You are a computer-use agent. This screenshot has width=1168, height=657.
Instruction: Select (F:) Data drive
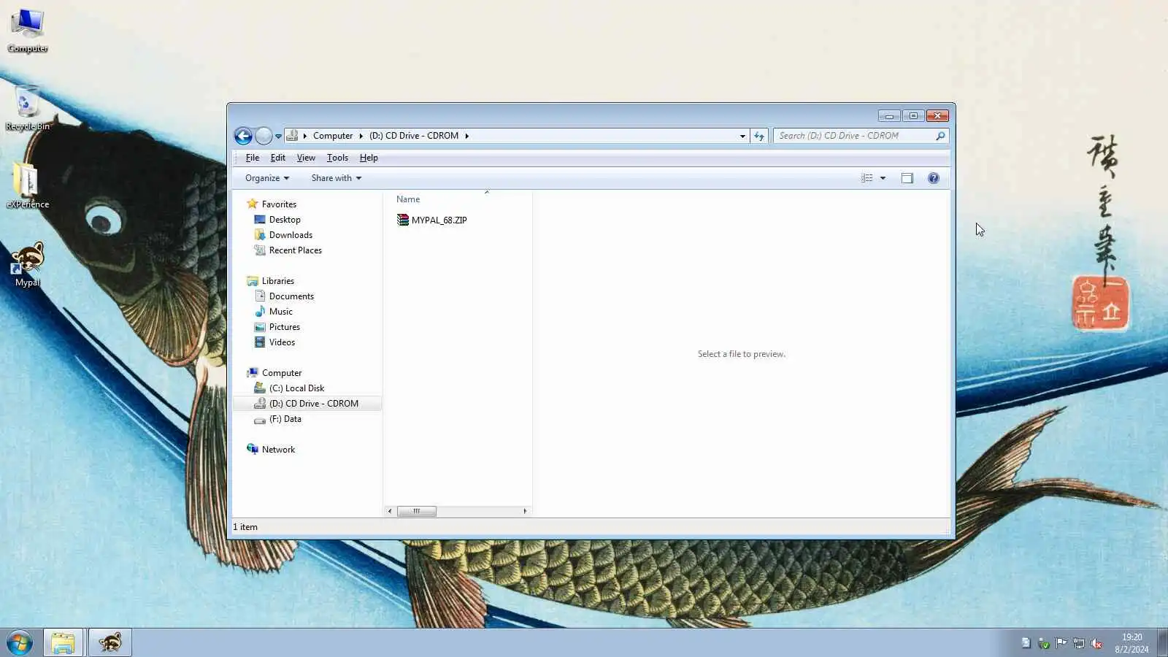(285, 419)
